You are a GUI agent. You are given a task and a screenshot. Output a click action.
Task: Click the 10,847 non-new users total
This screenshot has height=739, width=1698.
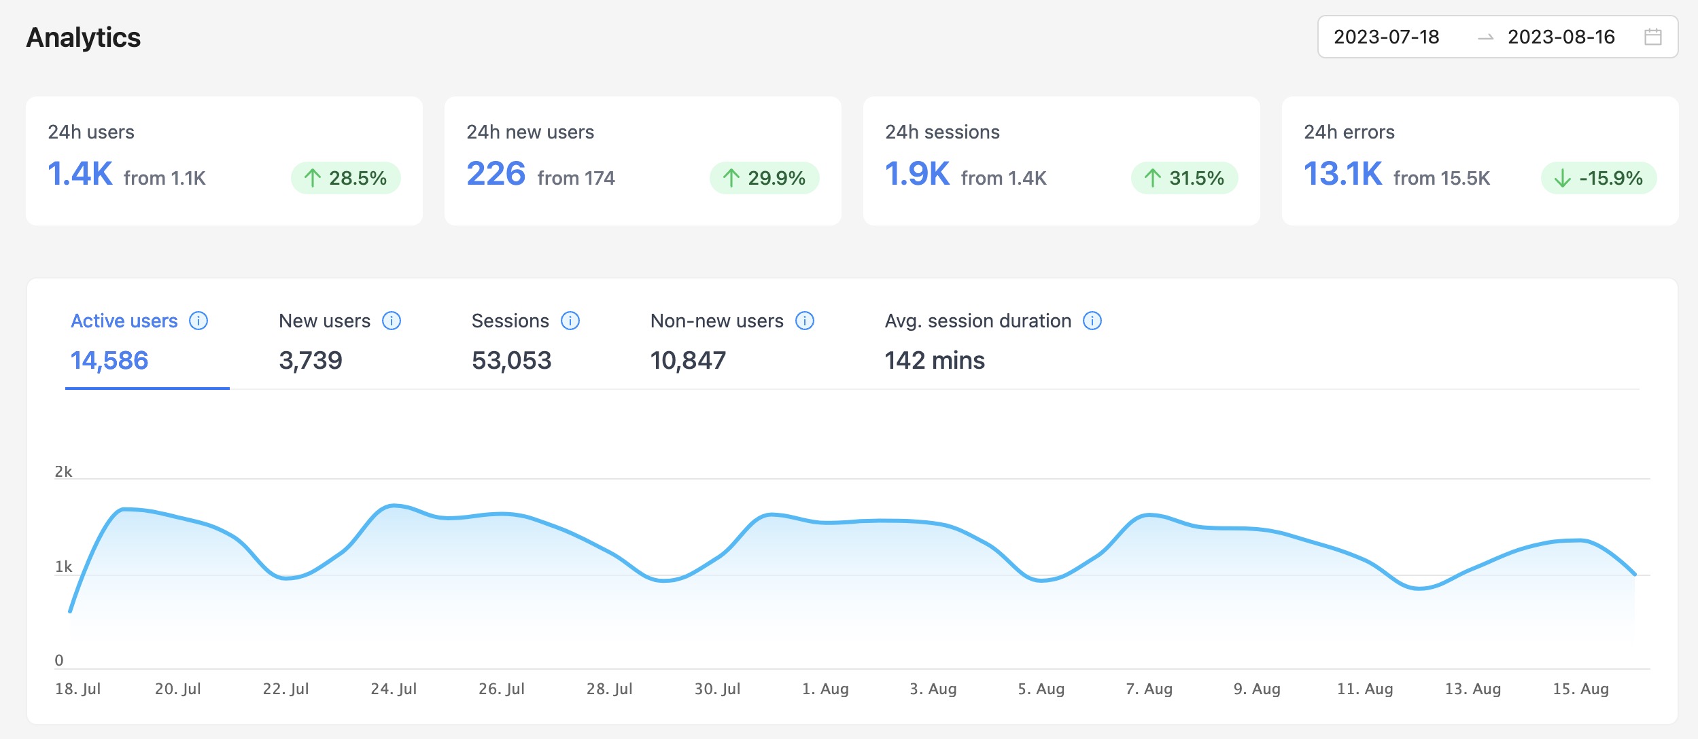click(689, 360)
